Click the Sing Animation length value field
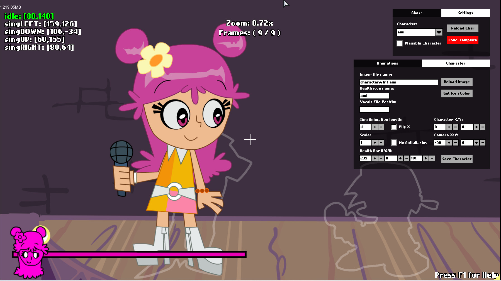This screenshot has width=501, height=281. 366,127
